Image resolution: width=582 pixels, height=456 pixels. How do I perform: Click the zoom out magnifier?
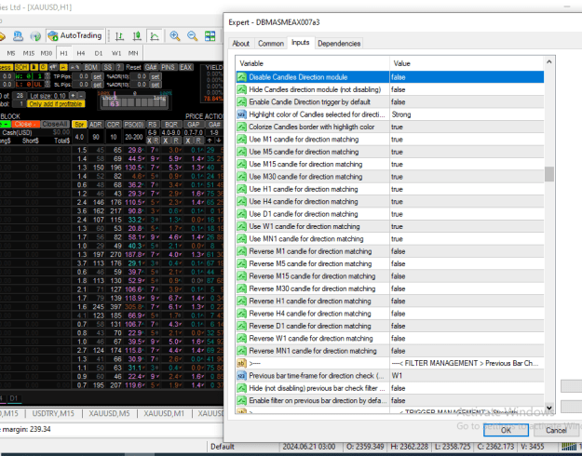(x=192, y=36)
